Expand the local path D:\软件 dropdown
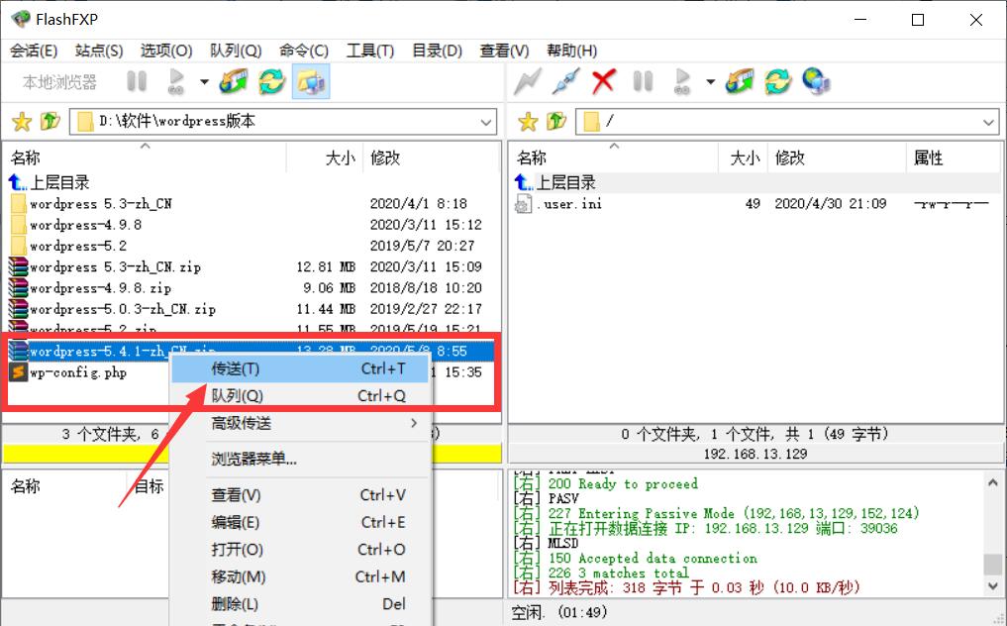1007x626 pixels. click(486, 122)
